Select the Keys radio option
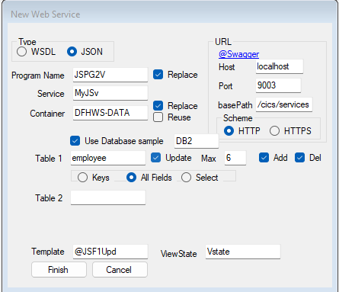Screen dimensions: 339x292 tap(82, 178)
